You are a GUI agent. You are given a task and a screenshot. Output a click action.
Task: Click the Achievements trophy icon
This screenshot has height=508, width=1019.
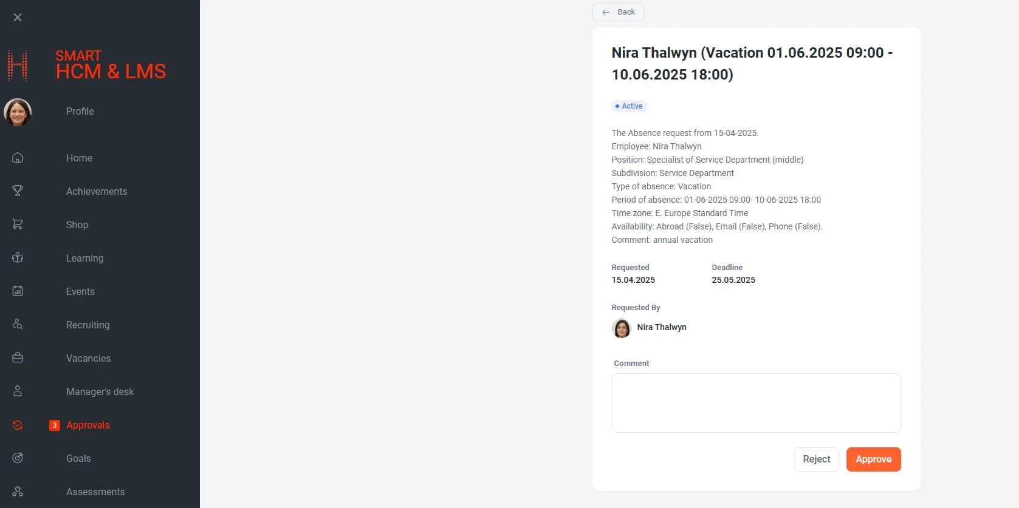(x=18, y=191)
